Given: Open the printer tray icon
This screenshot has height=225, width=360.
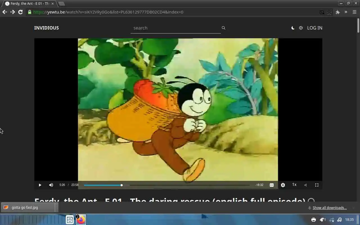Looking at the screenshot, I should pos(313,220).
